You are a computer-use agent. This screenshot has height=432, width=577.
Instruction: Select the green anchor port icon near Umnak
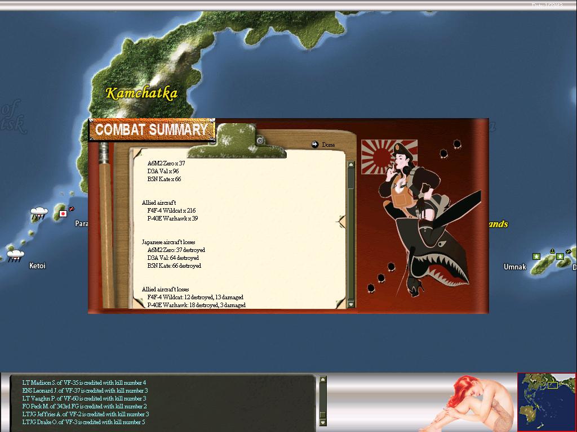[x=552, y=251]
